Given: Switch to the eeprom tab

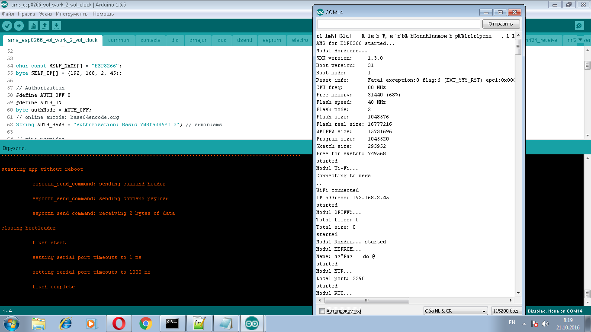Looking at the screenshot, I should click(272, 40).
